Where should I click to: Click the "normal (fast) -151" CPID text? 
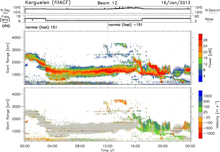pyautogui.click(x=125, y=25)
